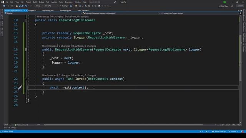Switch to the TodoController.cs tab
This screenshot has height=138, width=246.
(83, 10)
